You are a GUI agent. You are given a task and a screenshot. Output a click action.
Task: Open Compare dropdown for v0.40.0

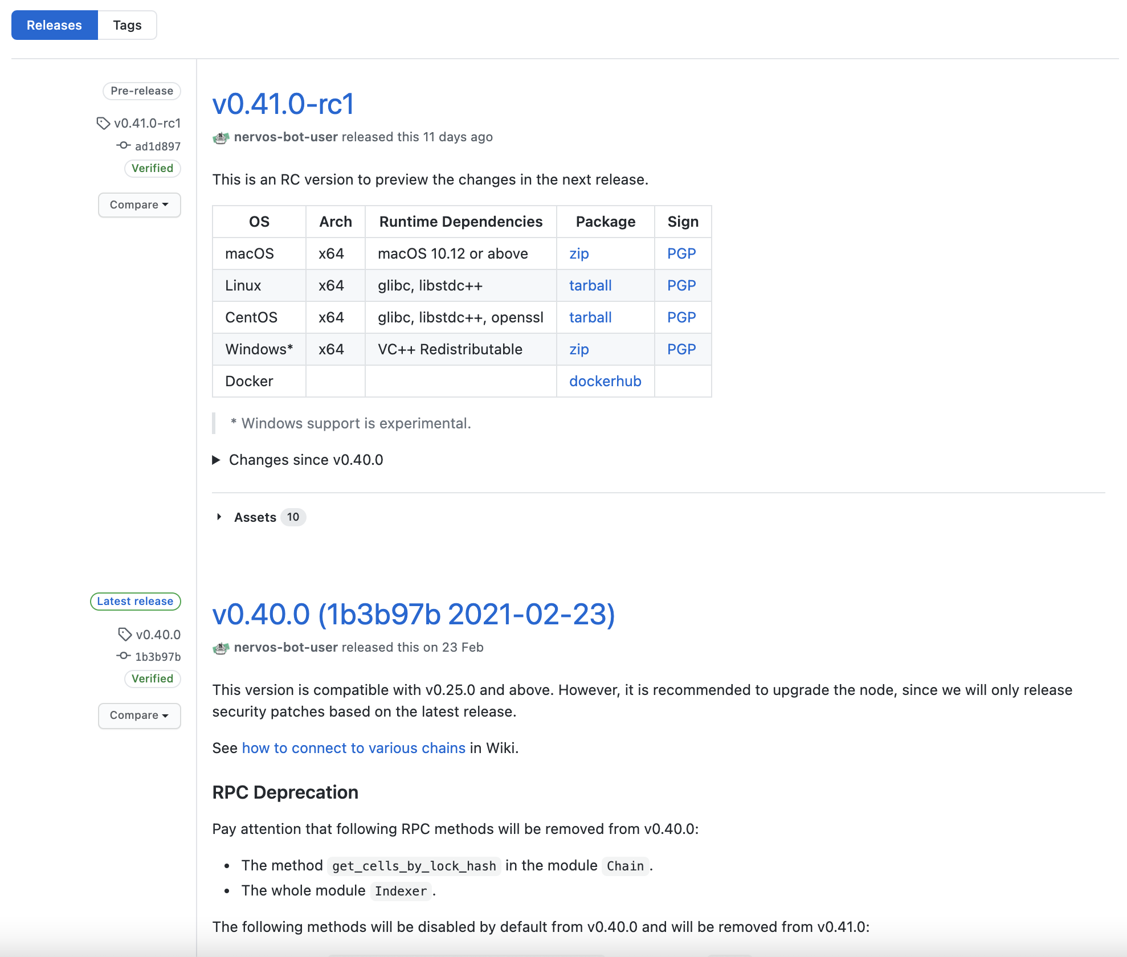139,715
